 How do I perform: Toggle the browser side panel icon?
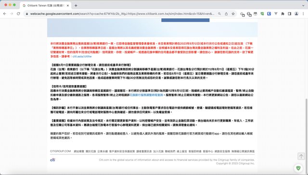[290, 14]
